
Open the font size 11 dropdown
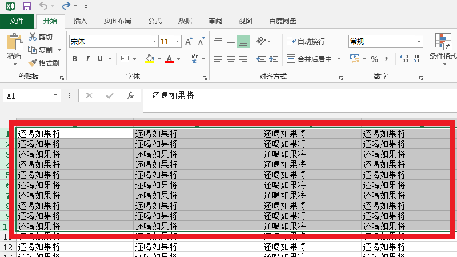point(177,41)
